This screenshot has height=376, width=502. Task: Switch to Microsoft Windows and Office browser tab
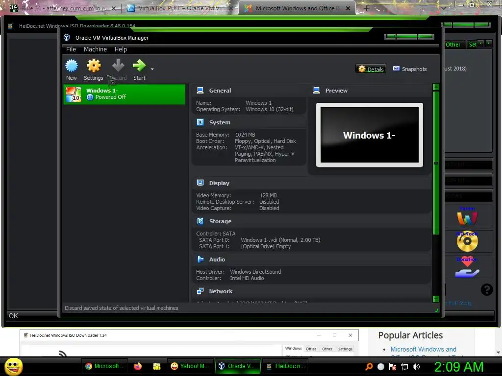coord(297,8)
